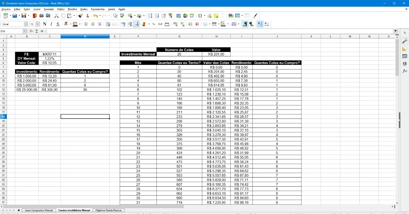Open the font size 12 dropdown
The height and width of the screenshot is (214, 409).
coord(38,24)
